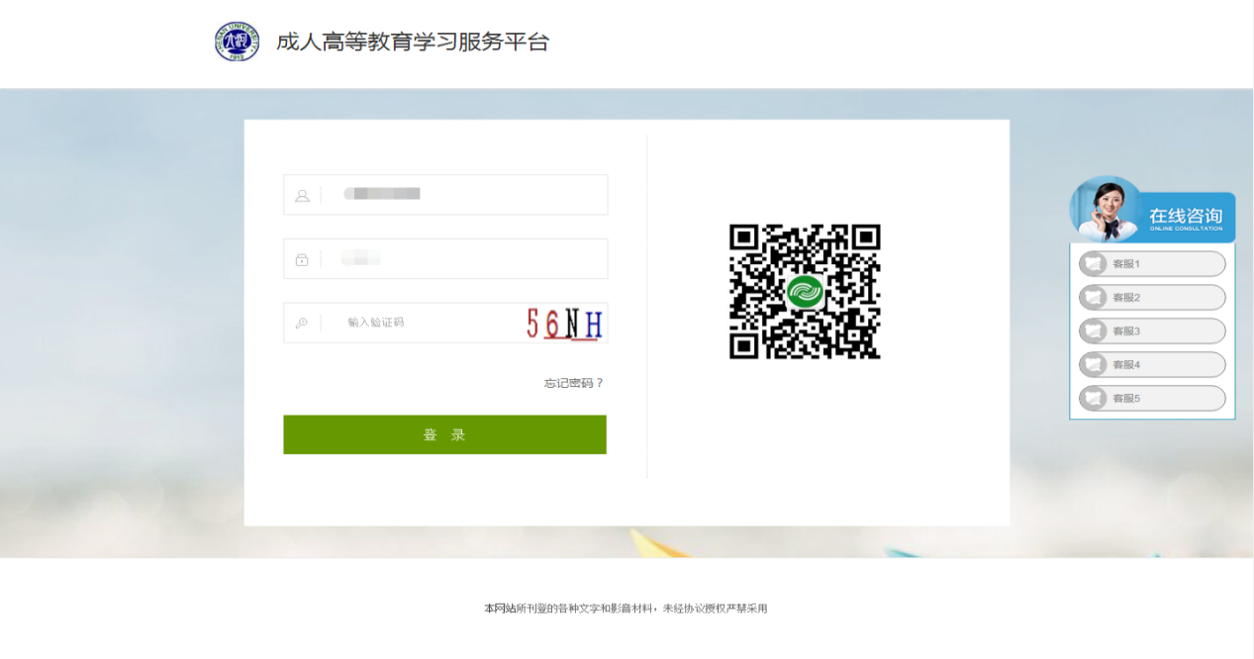
Task: Refresh the 56NH captcha image
Action: [x=564, y=324]
